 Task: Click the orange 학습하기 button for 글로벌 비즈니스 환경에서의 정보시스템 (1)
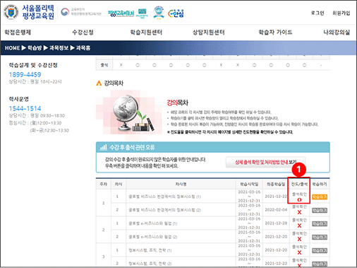click(320, 197)
